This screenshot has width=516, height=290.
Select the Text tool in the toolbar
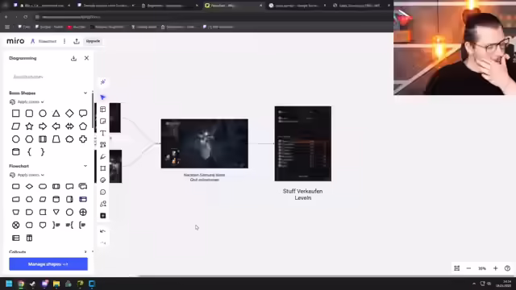click(x=103, y=133)
